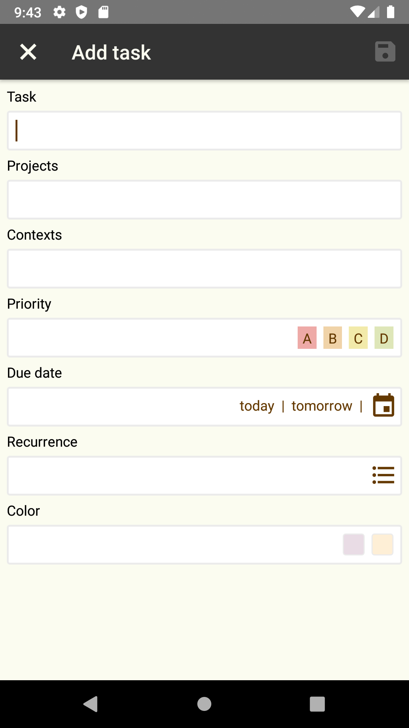This screenshot has height=728, width=409.
Task: Focus the Projects input field
Action: click(x=204, y=200)
